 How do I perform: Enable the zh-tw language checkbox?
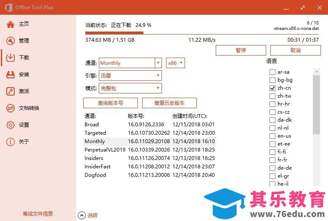[272, 96]
